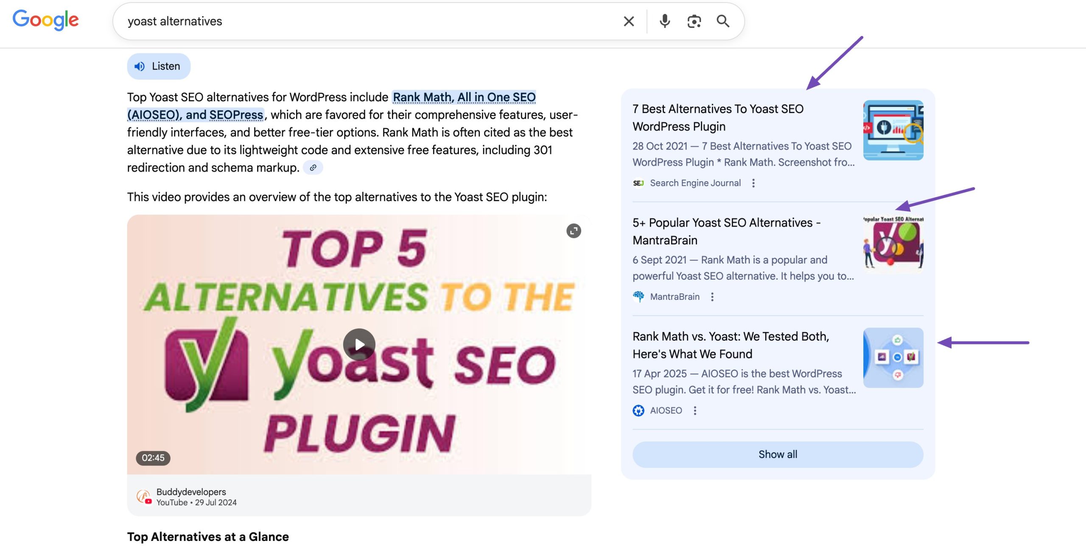Open image search with camera lens icon
Image resolution: width=1086 pixels, height=560 pixels.
694,21
